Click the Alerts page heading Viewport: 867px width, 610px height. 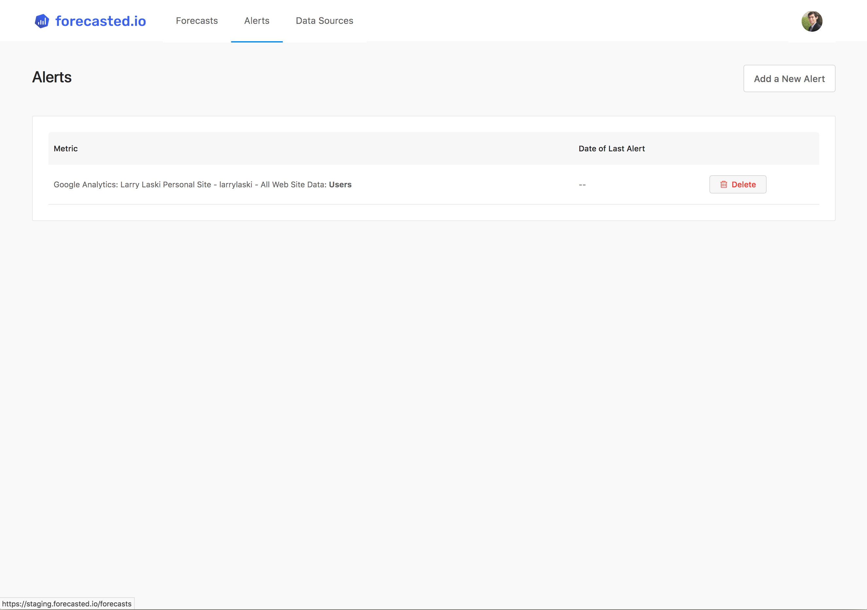(x=52, y=77)
